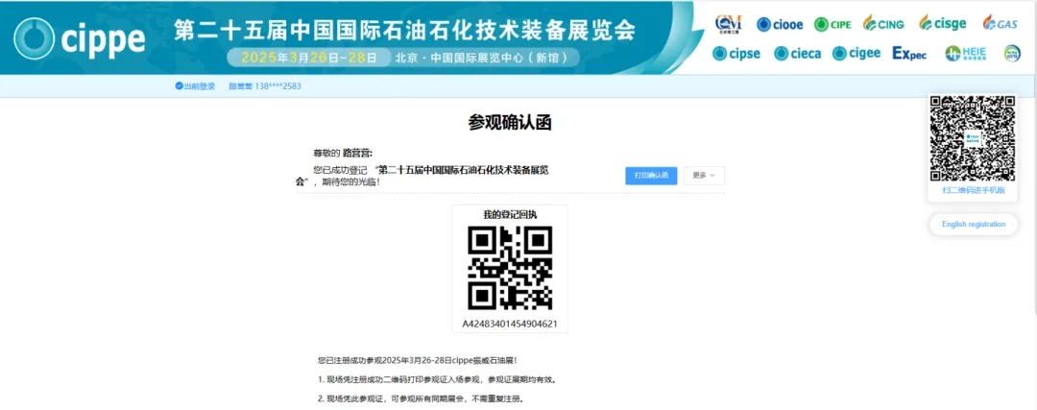
Task: Click the exhibition title banner 第二十五届中国国际石油石化技术装备展览会
Action: point(403,31)
